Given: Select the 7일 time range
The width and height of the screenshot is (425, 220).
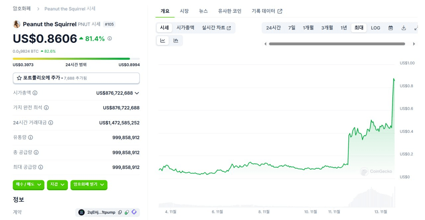Looking at the screenshot, I should coord(292,28).
